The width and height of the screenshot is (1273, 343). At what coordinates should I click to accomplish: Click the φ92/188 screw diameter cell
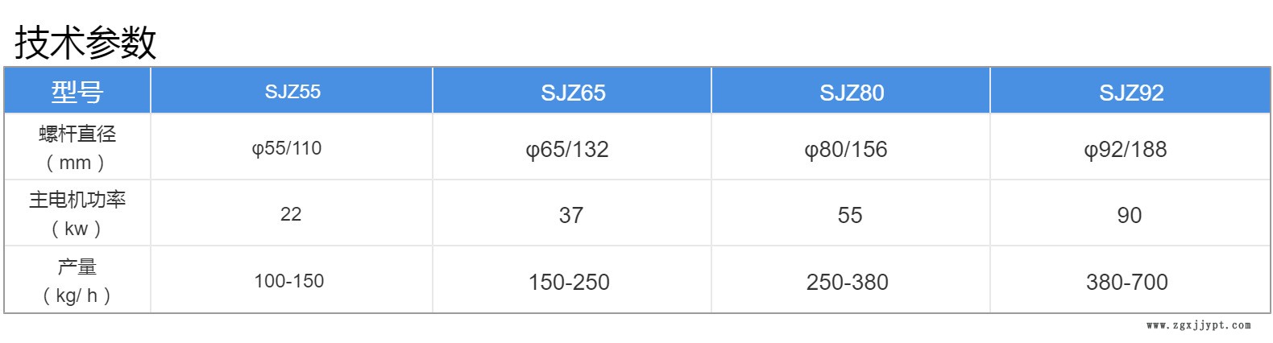click(1126, 149)
